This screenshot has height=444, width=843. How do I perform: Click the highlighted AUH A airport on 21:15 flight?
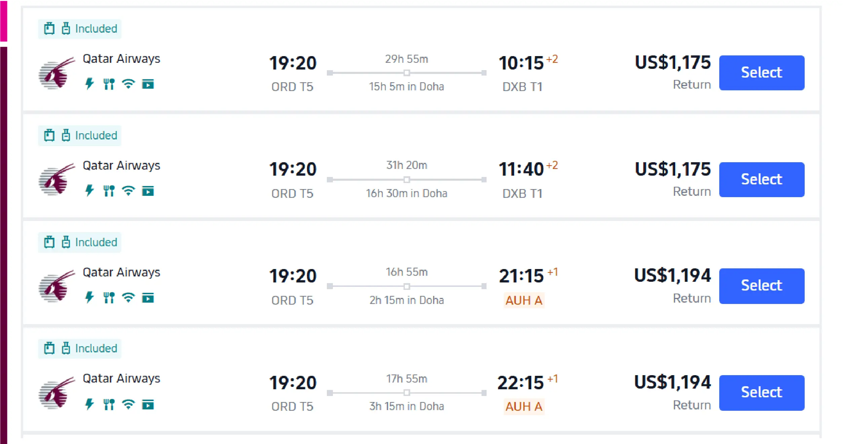click(524, 300)
